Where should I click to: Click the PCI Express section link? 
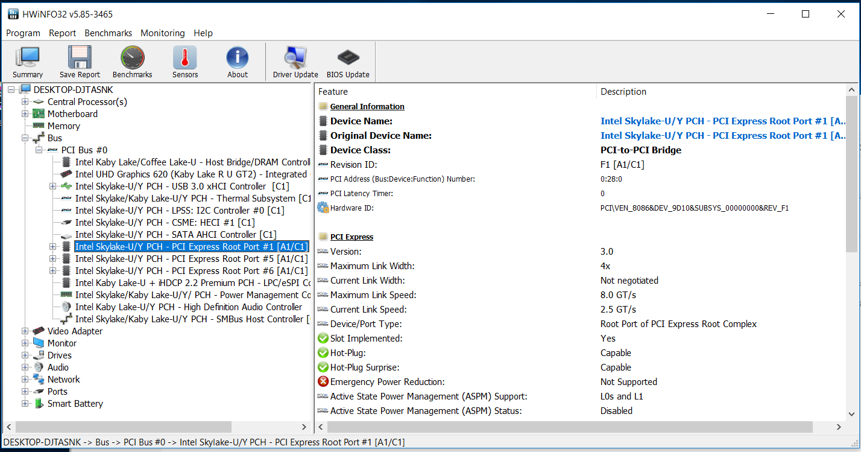click(x=353, y=237)
